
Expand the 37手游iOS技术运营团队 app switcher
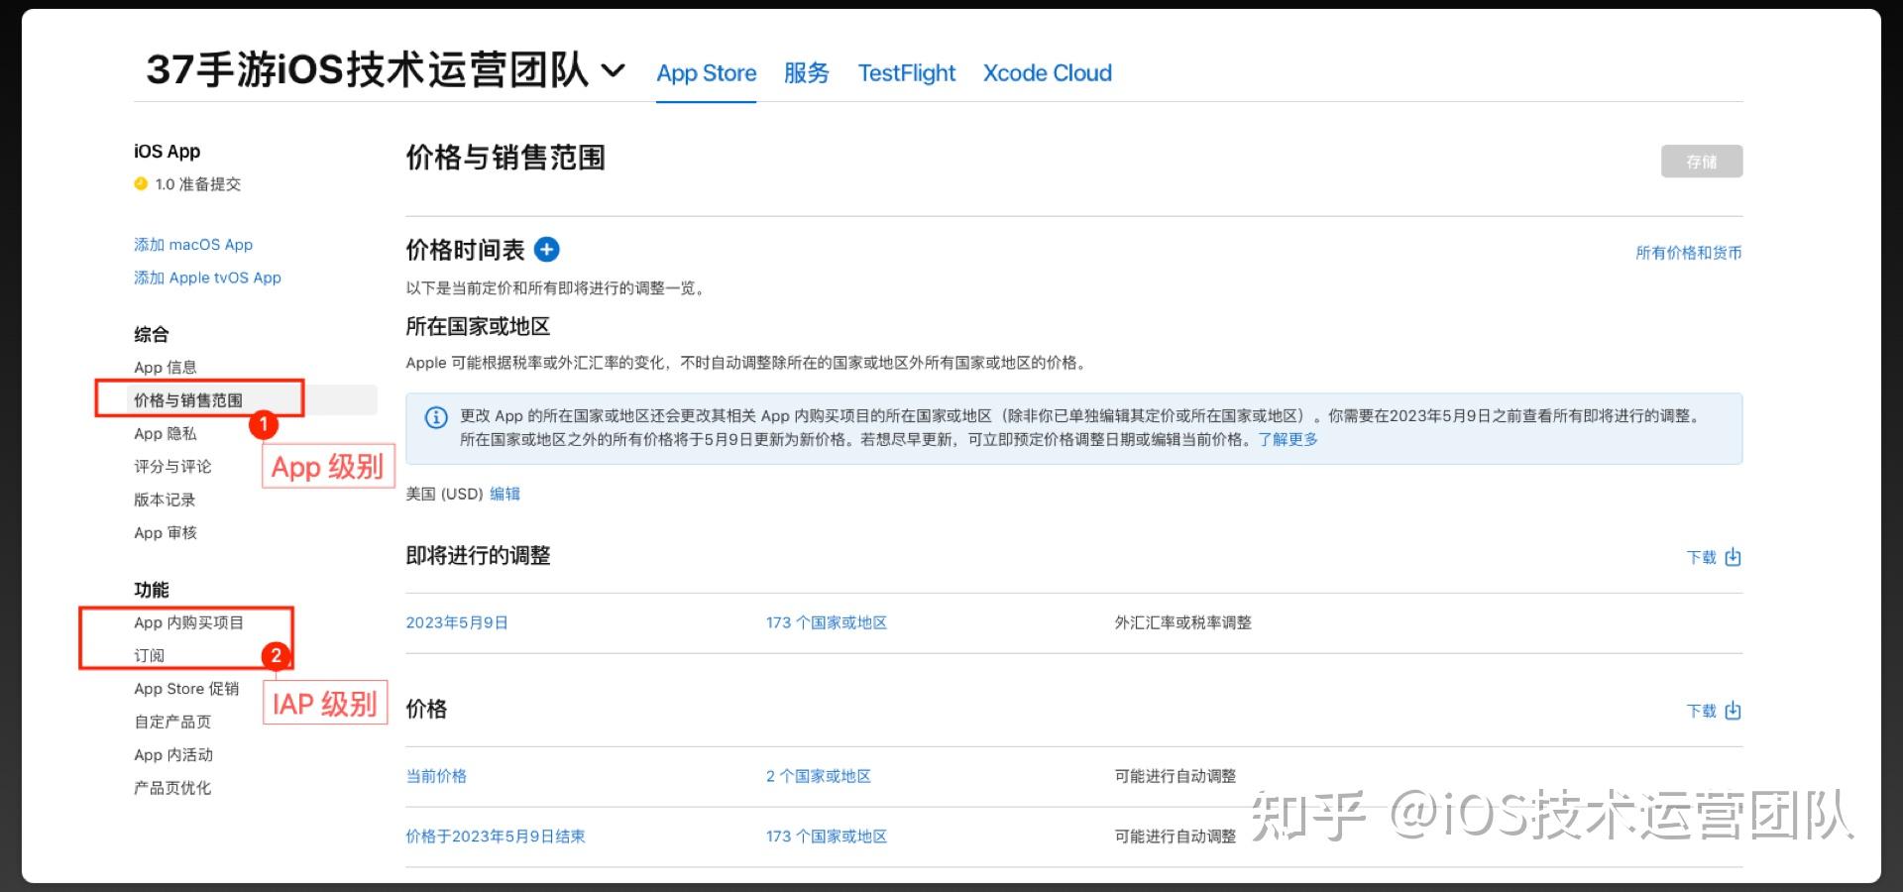click(x=614, y=70)
